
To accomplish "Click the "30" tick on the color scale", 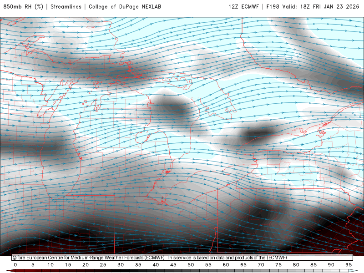I will point(121,265).
